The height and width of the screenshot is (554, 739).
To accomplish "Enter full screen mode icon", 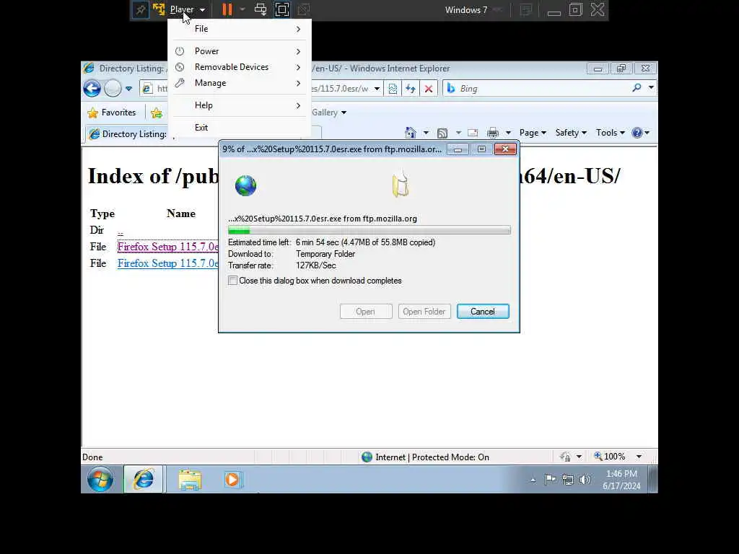I will coord(282,9).
